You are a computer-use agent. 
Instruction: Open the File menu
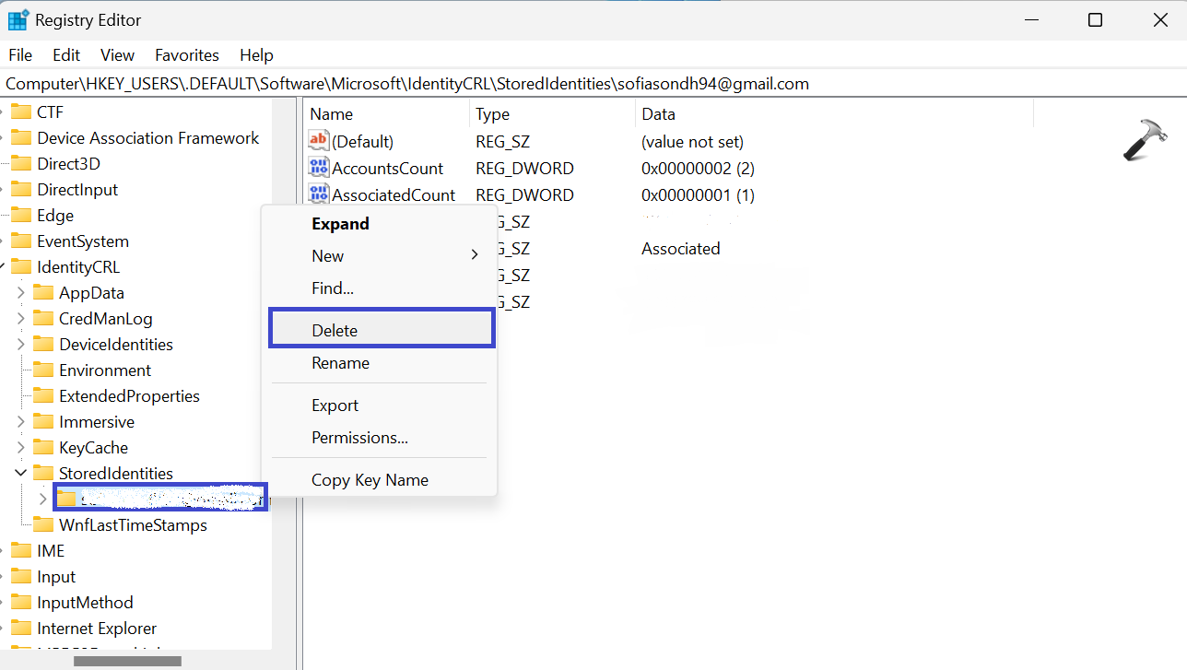(20, 55)
